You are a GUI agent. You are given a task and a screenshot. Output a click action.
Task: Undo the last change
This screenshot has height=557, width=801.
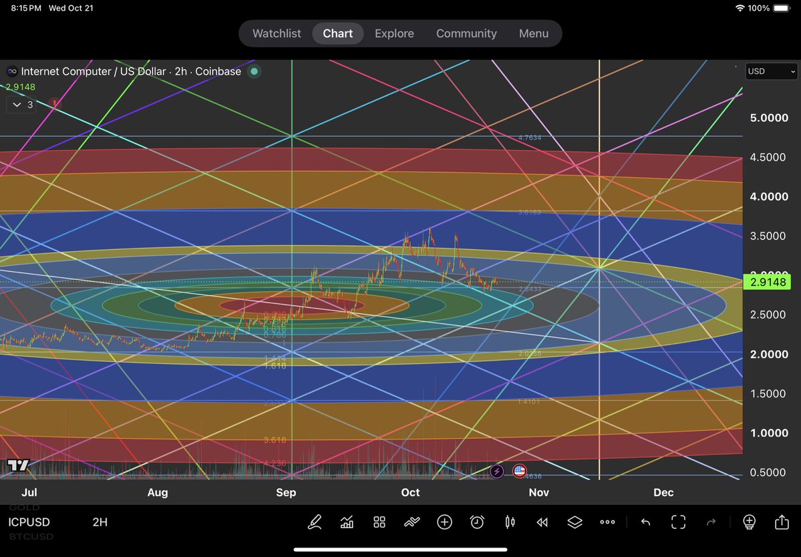click(646, 522)
